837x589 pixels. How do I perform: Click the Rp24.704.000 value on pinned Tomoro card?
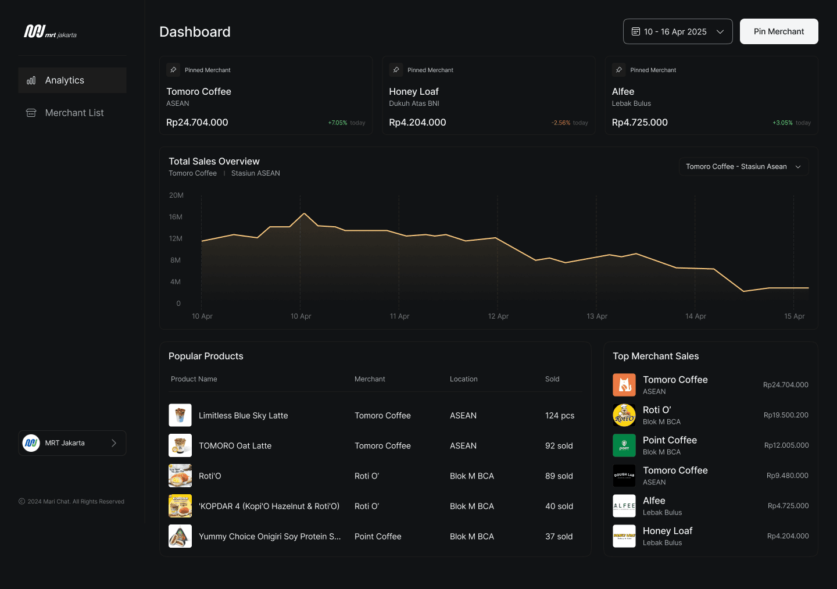point(197,122)
